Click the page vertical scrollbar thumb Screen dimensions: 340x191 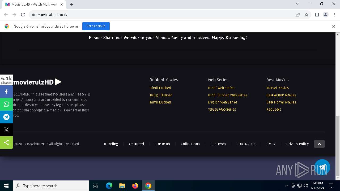338,146
